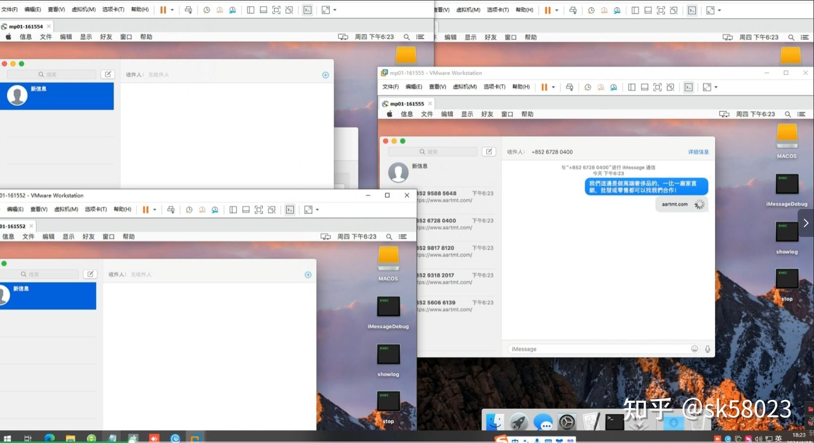Image resolution: width=814 pixels, height=443 pixels.
Task: Click Messages search field in mp01-161555
Action: [x=433, y=151]
